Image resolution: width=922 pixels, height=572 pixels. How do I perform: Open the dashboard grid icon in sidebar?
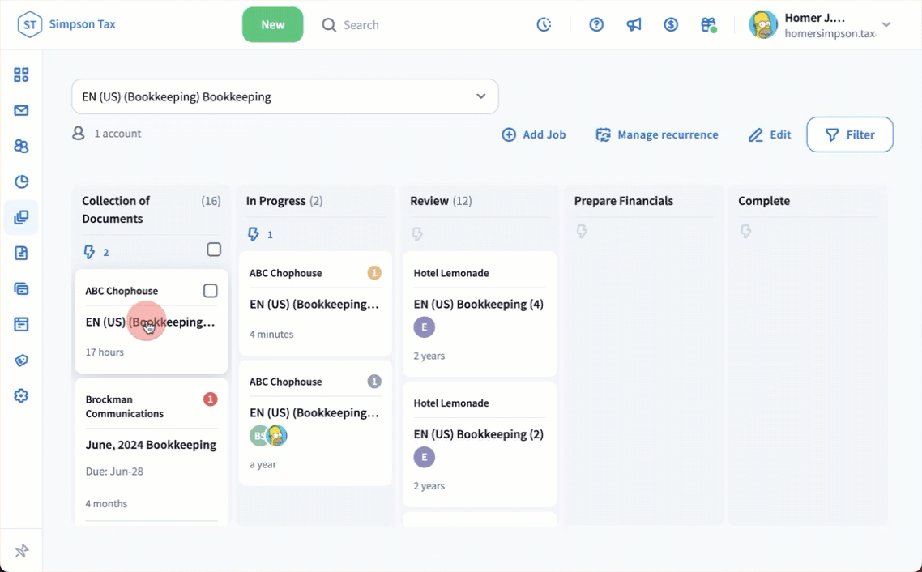pos(21,75)
